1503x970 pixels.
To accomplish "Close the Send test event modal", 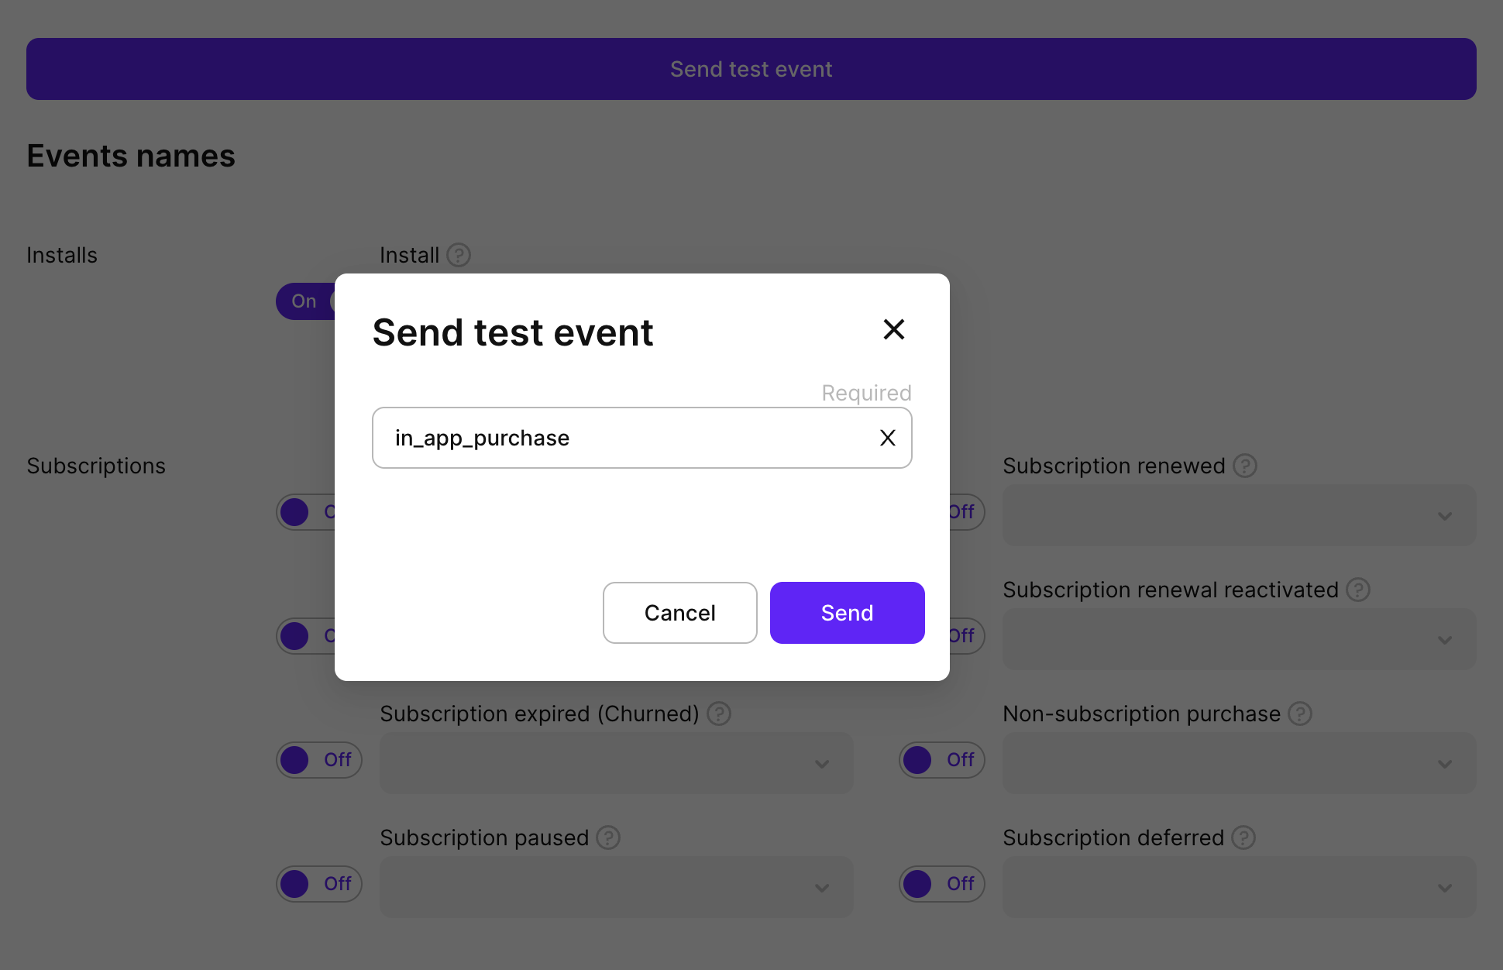I will pyautogui.click(x=894, y=329).
